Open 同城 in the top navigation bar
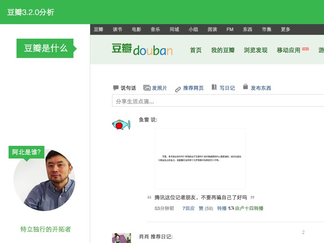This screenshot has height=243, width=324. (175, 29)
